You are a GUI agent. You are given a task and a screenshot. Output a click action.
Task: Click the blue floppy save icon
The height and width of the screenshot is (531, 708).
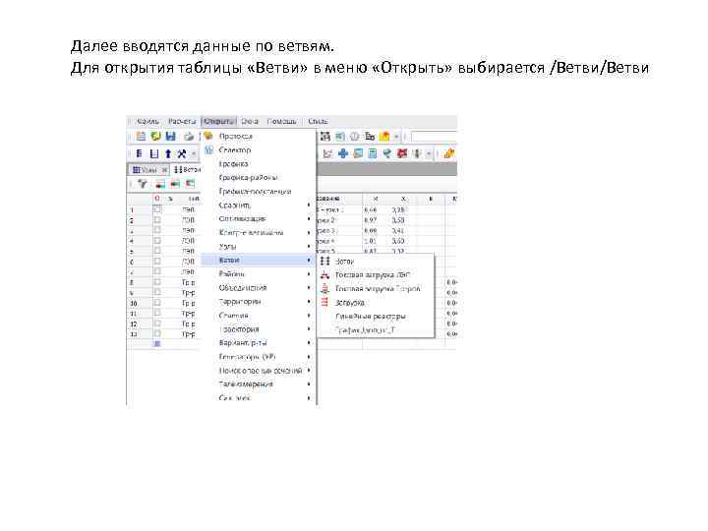click(171, 136)
